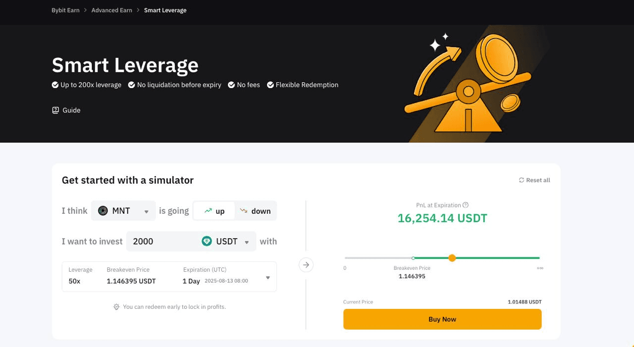Click the first breadcrumb chevron separator
Screen dimensions: 634x347
[86, 10]
